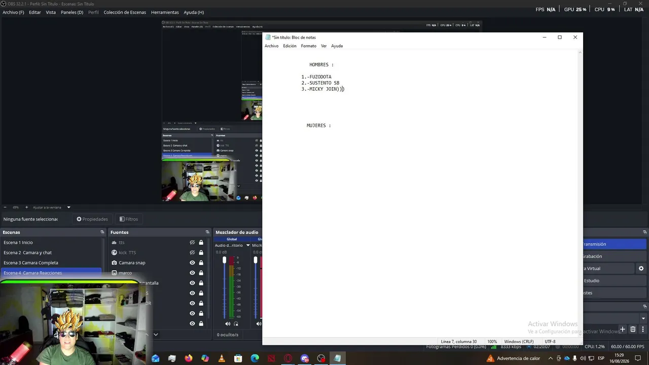The image size is (649, 365).
Task: Click the Transmisión button in controls
Action: point(614,244)
